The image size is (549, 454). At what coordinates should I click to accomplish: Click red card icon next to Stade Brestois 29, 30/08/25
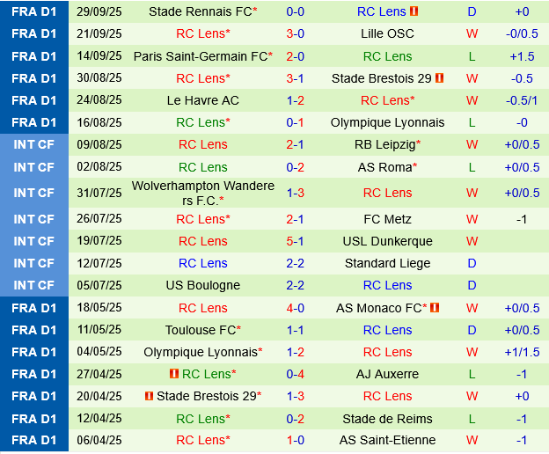[439, 78]
